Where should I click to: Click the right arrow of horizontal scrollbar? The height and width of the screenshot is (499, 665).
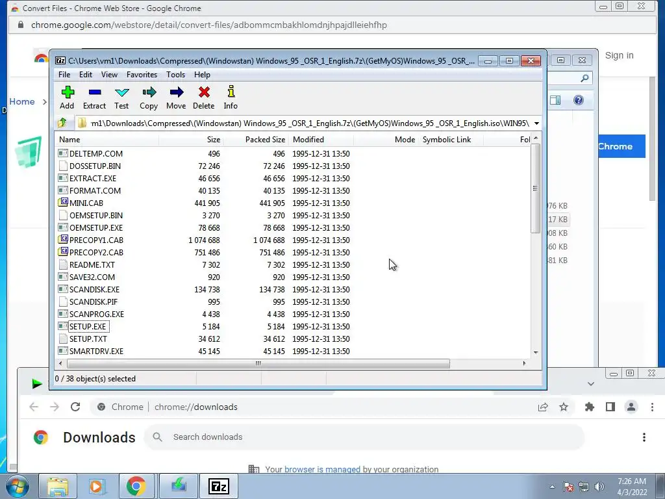coord(525,363)
